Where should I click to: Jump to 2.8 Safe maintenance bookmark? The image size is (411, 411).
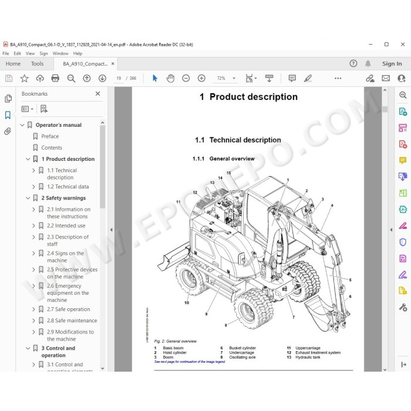point(72,321)
